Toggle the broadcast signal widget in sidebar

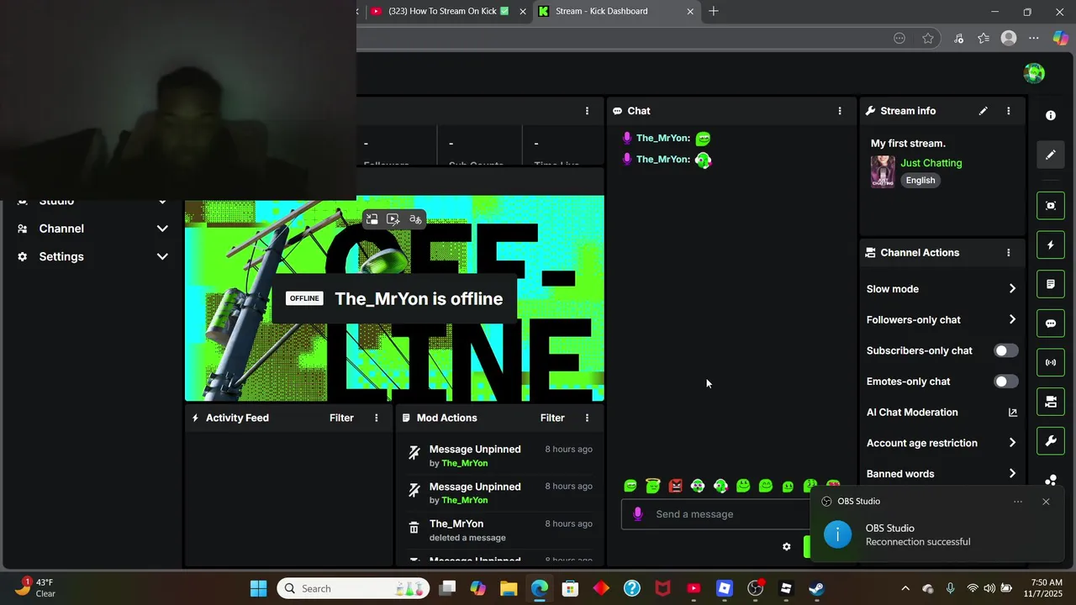click(x=1051, y=363)
